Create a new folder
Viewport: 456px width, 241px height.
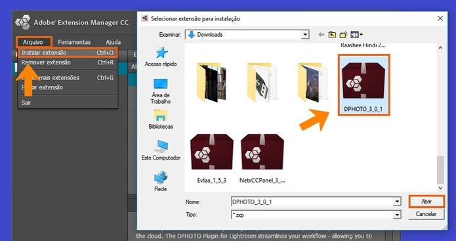tap(343, 35)
